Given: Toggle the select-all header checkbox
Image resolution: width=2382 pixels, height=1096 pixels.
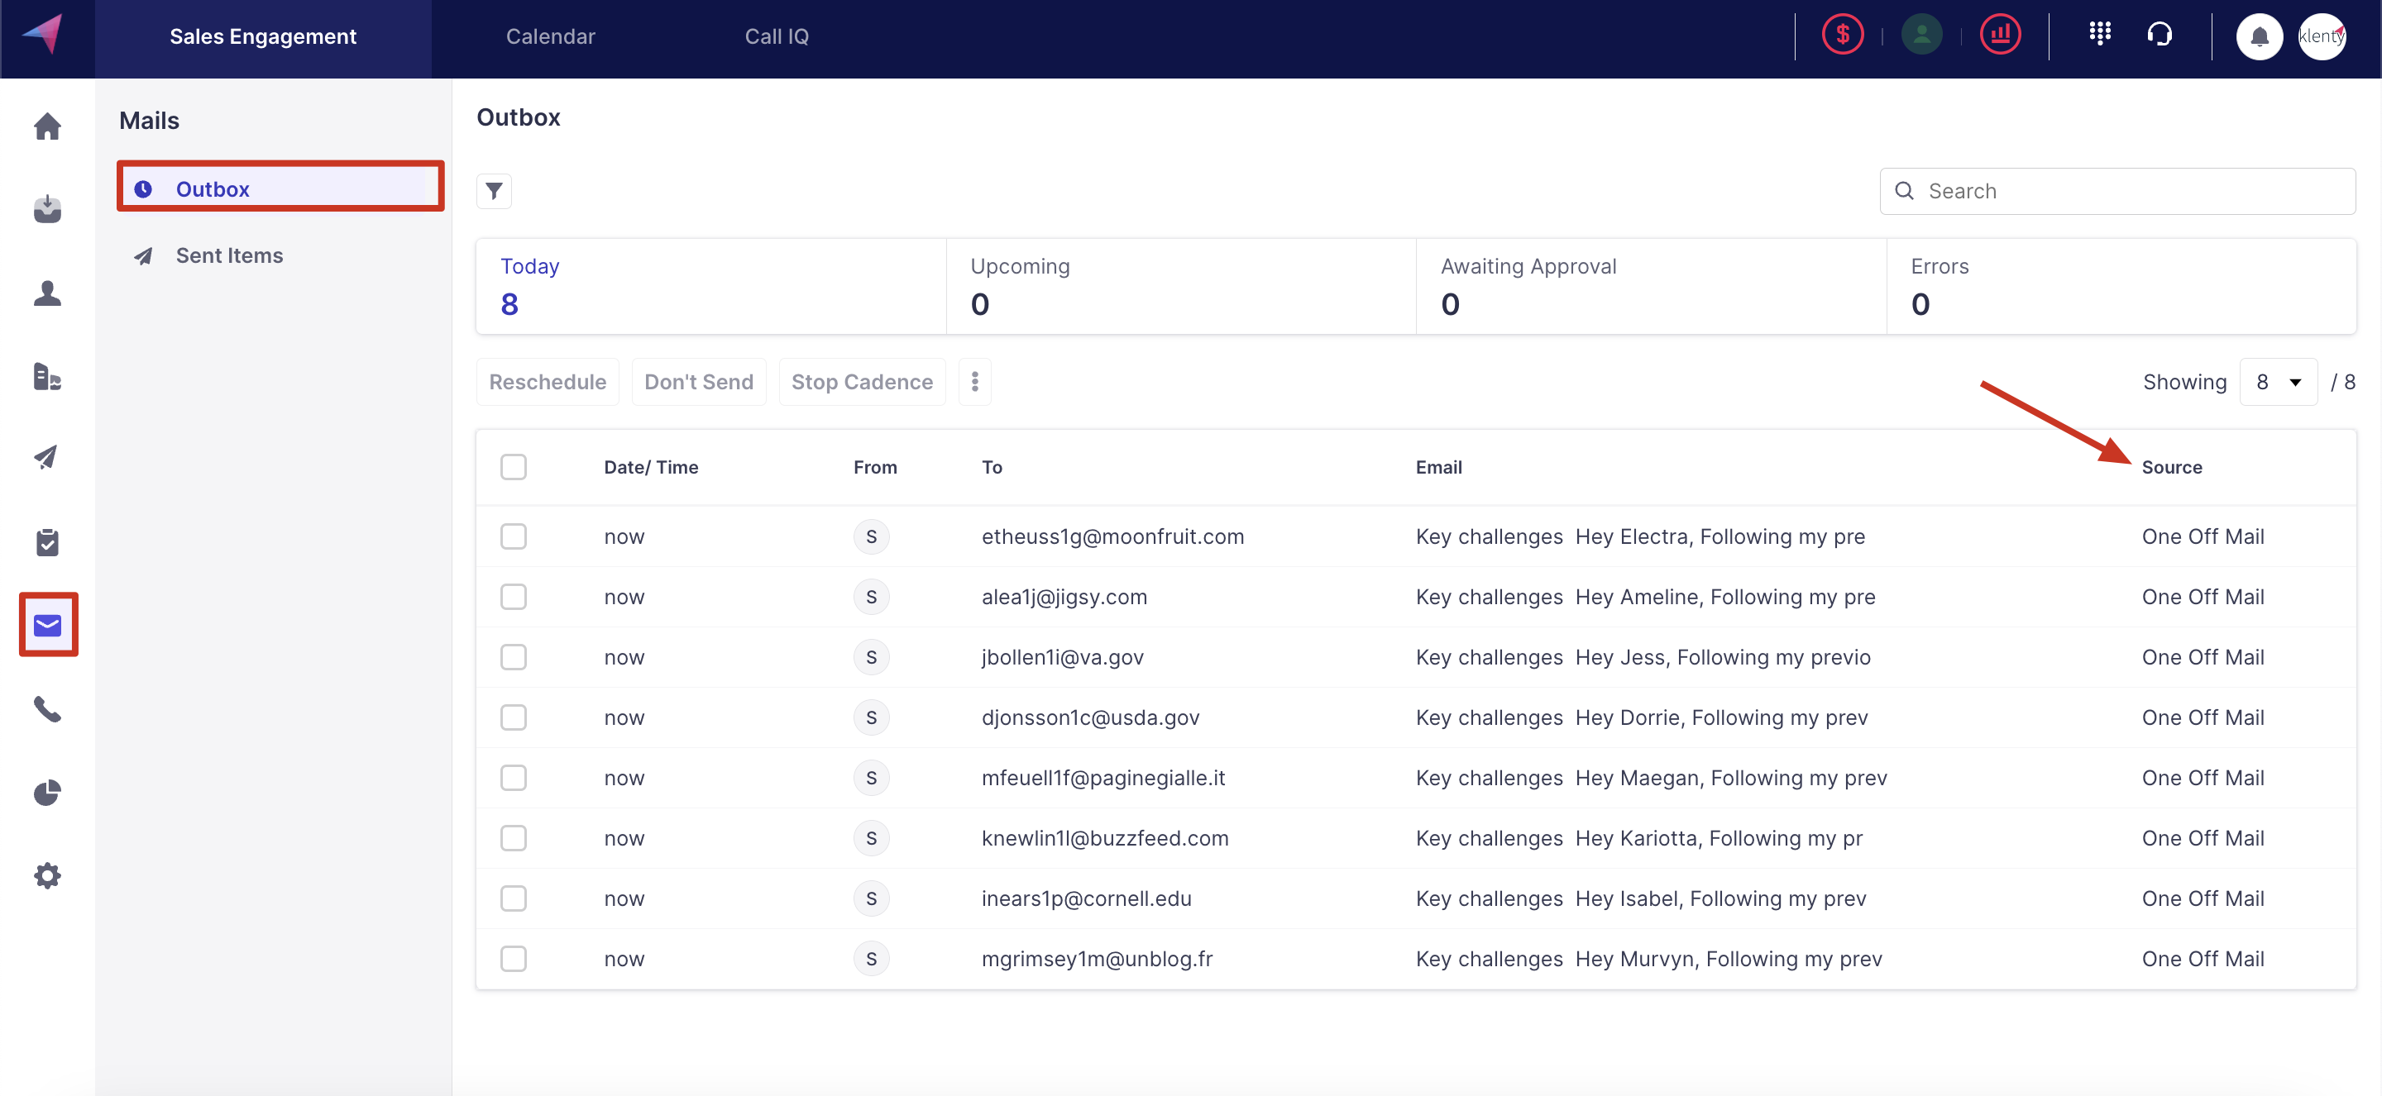Looking at the screenshot, I should click(513, 467).
